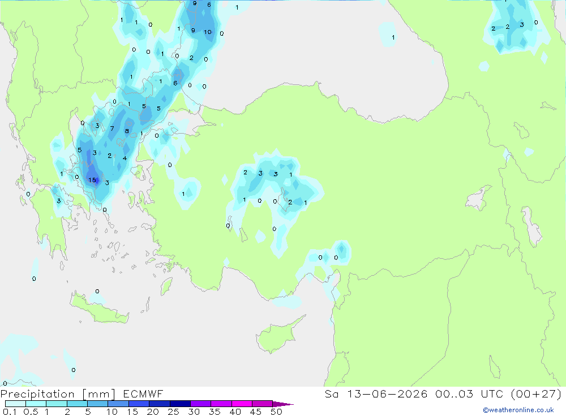Click the '15' precipitation value on map
The width and height of the screenshot is (566, 415).
tap(92, 180)
